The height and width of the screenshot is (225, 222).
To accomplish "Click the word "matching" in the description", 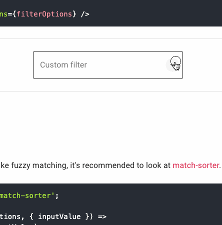I will [50, 165].
